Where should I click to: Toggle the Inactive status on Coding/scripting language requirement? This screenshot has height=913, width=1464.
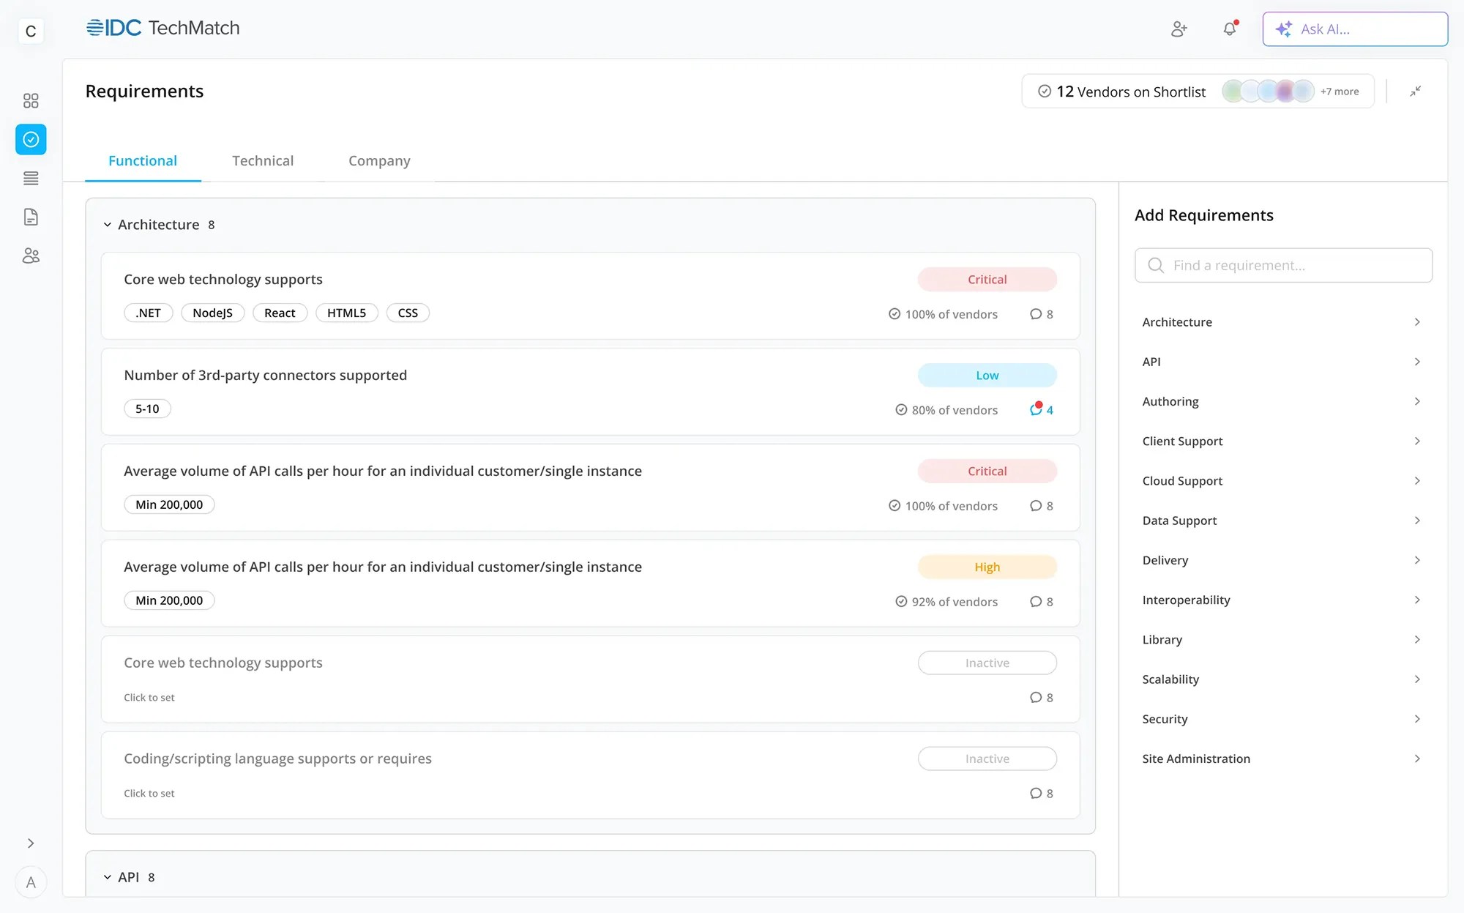coord(987,759)
